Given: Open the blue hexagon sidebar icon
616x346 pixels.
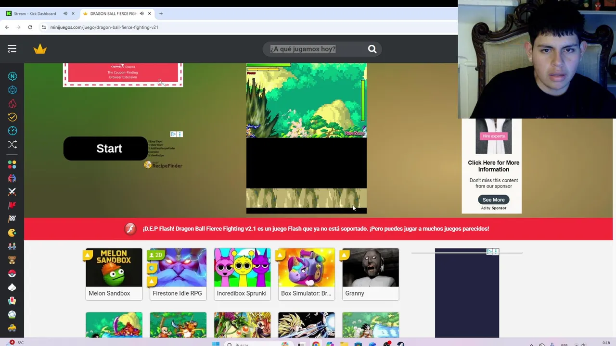Looking at the screenshot, I should [x=13, y=90].
